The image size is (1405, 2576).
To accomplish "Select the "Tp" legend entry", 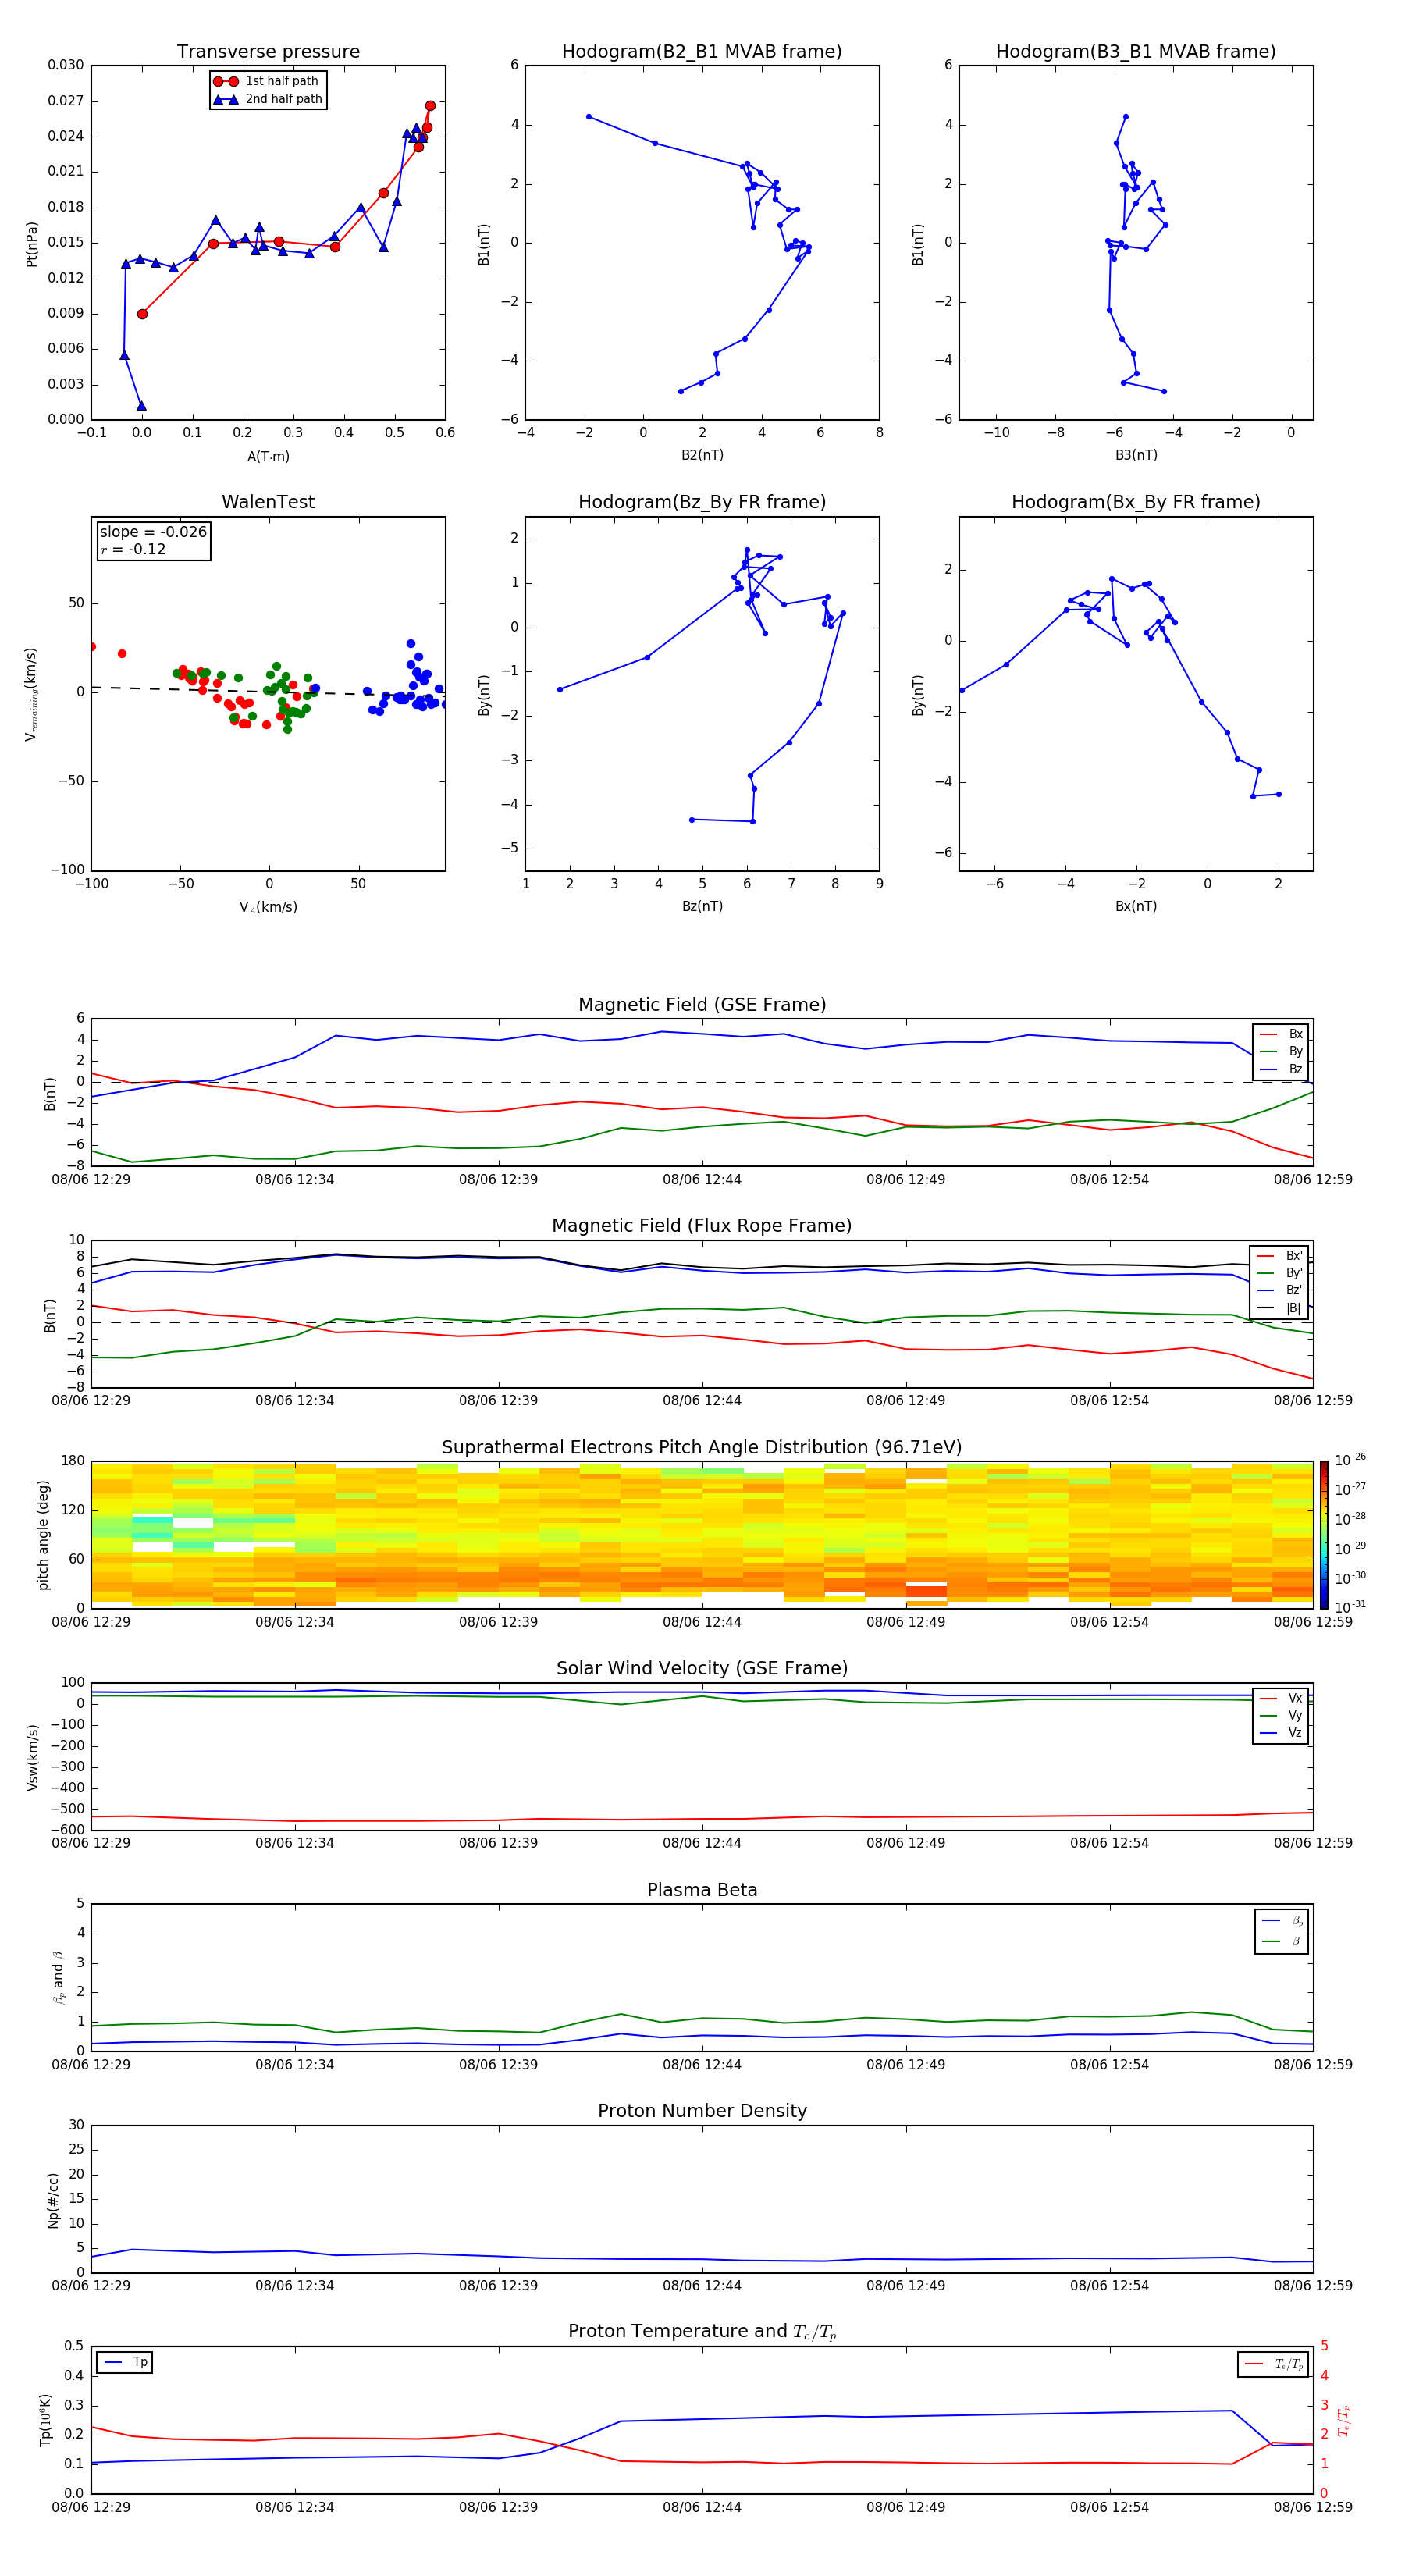I will 125,2362.
